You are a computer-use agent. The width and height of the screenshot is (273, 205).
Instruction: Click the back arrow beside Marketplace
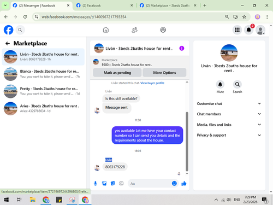[x=8, y=43]
